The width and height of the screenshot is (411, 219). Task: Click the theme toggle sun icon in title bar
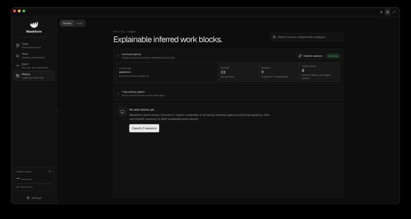click(388, 12)
